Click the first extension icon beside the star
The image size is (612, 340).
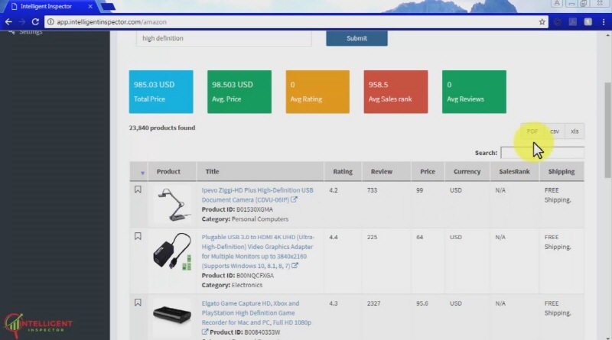point(558,22)
